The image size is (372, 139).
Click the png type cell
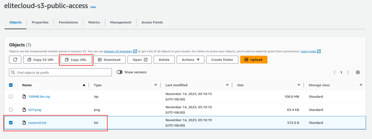click(97, 110)
